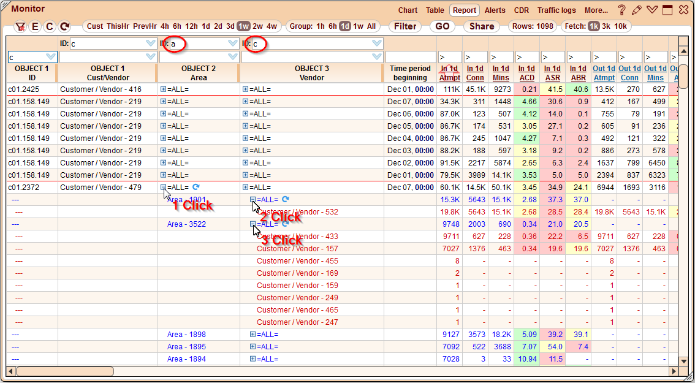Image resolution: width=695 pixels, height=383 pixels.
Task: Click the C icon in the top toolbar
Action: click(49, 26)
